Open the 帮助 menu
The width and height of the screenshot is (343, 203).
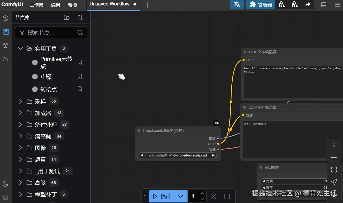pos(73,5)
